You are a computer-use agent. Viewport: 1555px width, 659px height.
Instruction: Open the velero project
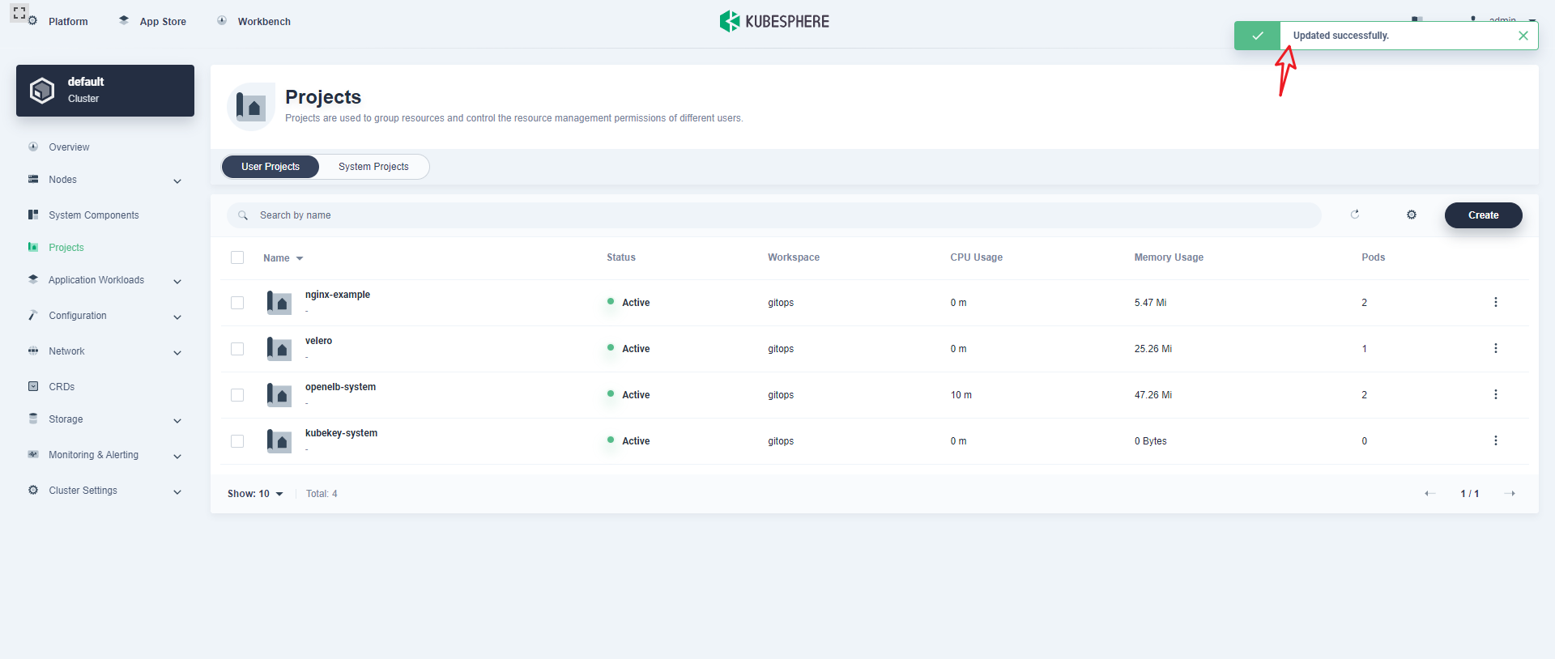point(318,341)
